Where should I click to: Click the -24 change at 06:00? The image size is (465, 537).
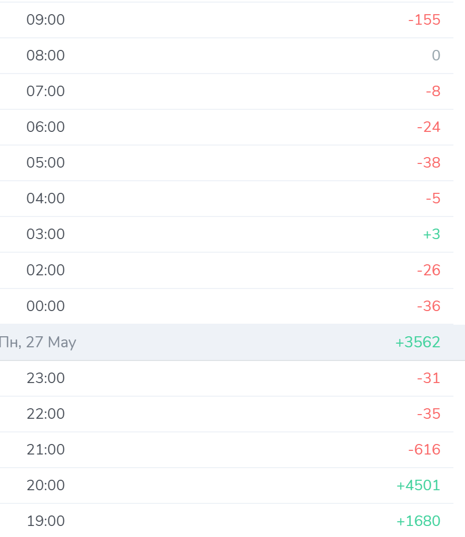[429, 127]
